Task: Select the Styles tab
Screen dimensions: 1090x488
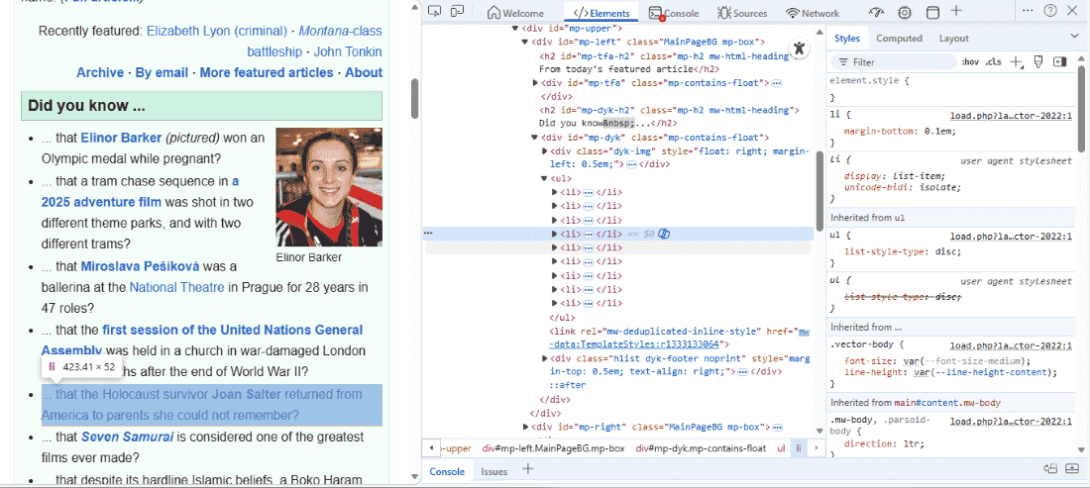Action: click(846, 39)
